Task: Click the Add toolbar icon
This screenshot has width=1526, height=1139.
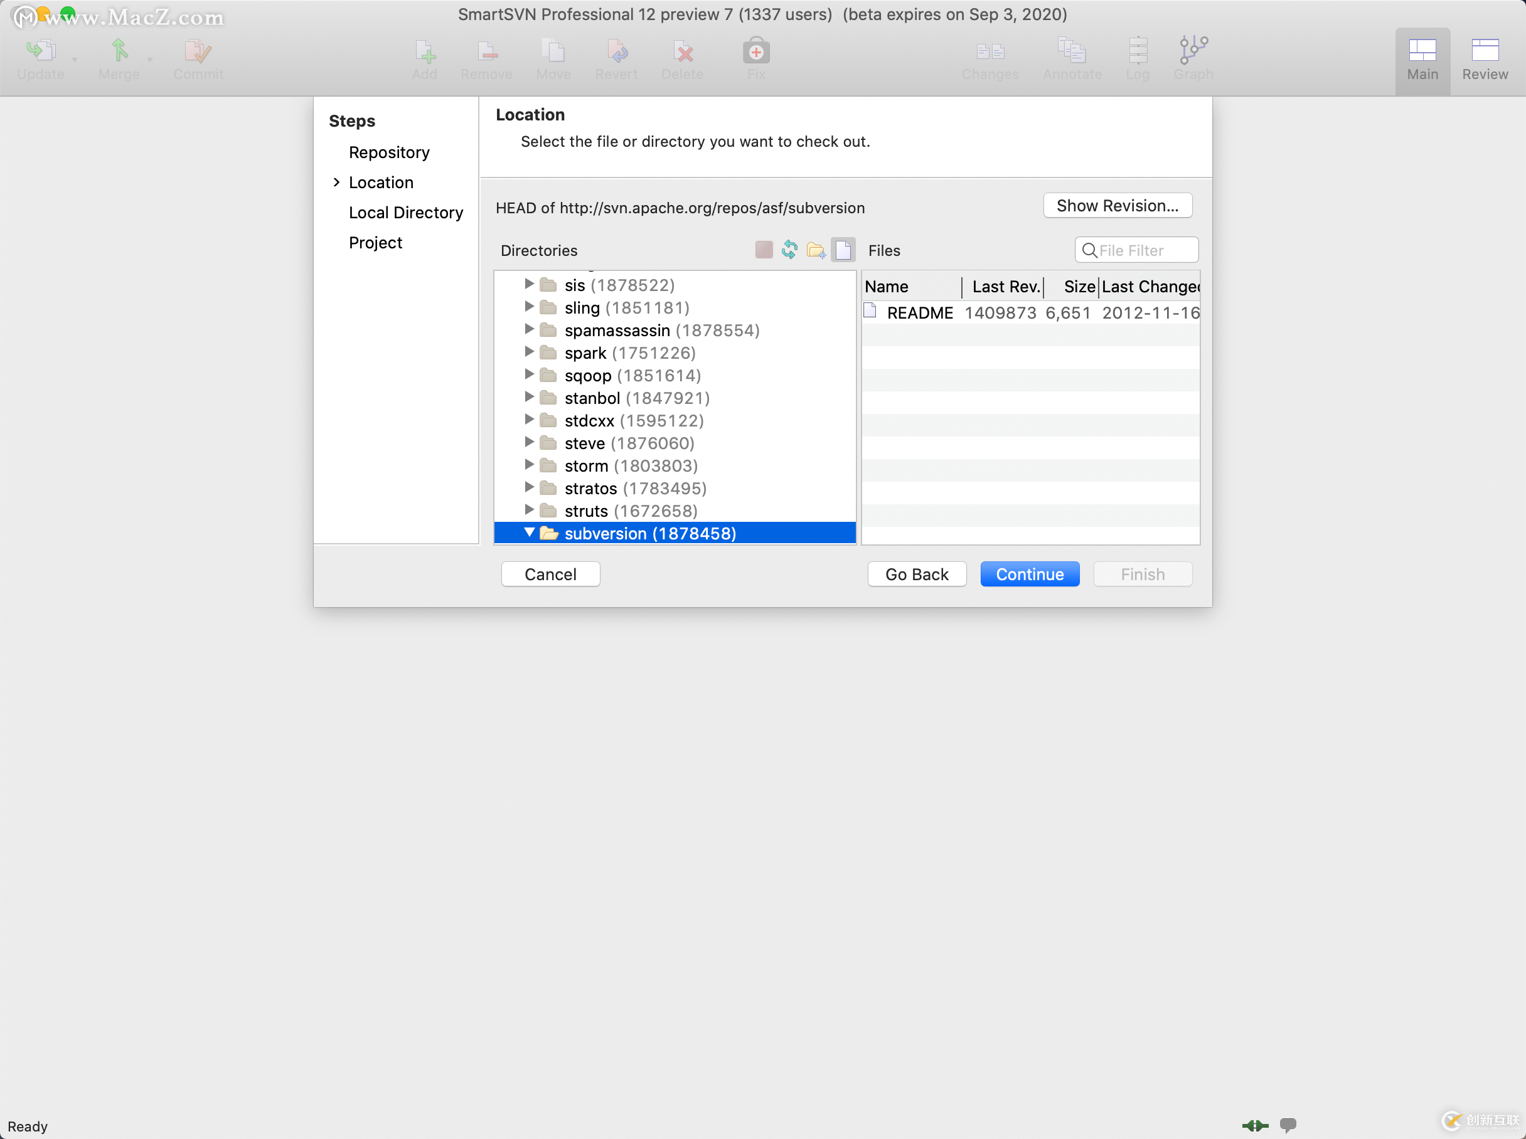Action: pos(425,51)
